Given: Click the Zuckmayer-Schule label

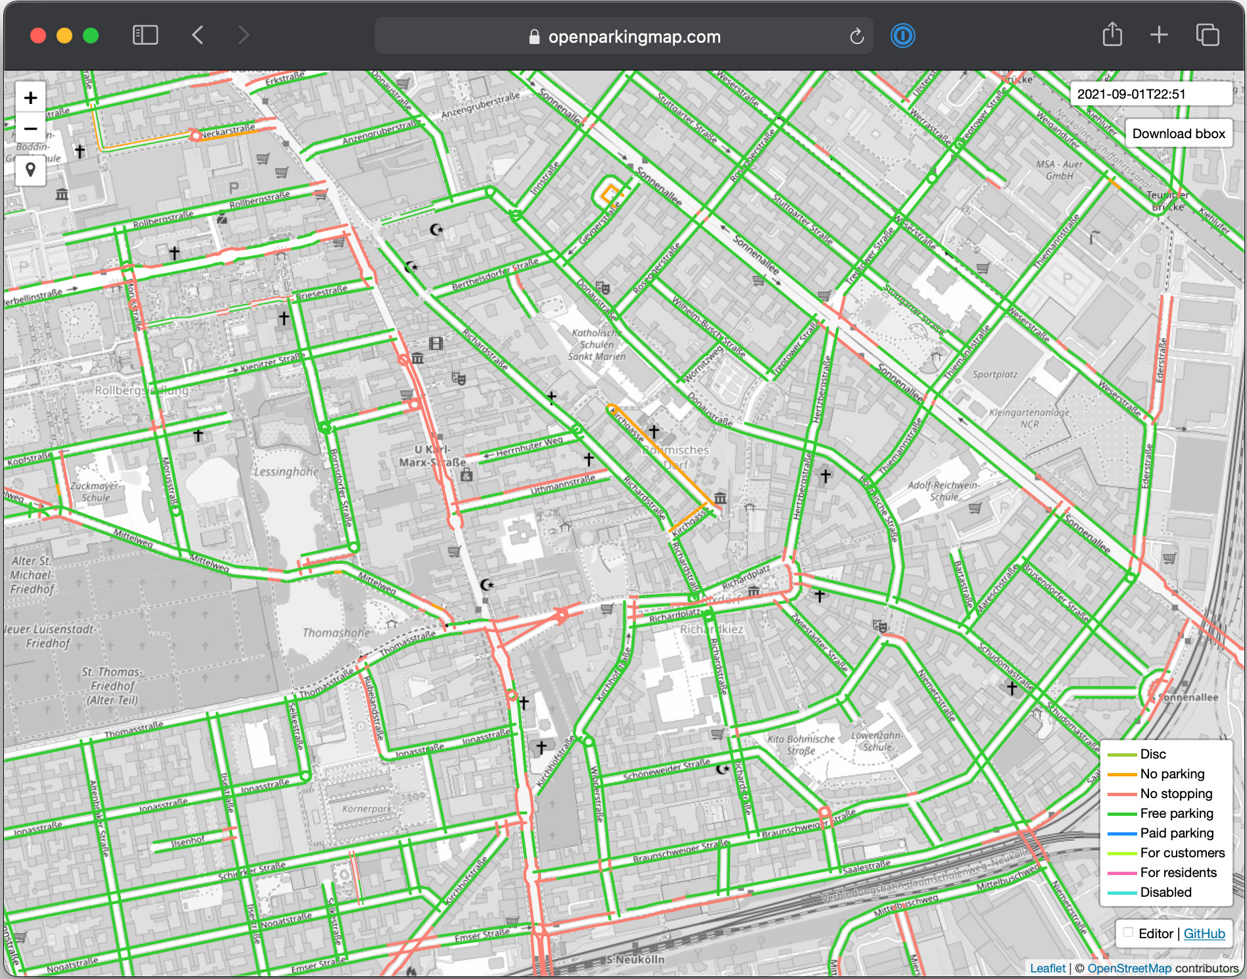Looking at the screenshot, I should [x=96, y=491].
